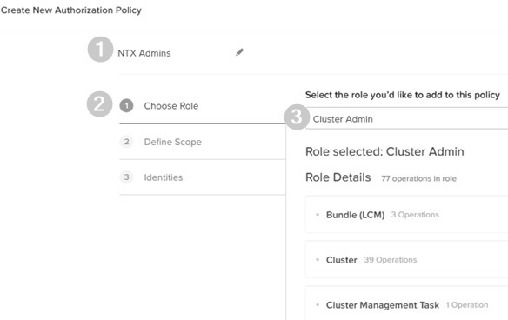Click the Create New Authorization Policy title
This screenshot has width=508, height=320.
(x=71, y=10)
